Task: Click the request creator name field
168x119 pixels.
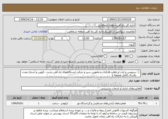Action: 92,32
